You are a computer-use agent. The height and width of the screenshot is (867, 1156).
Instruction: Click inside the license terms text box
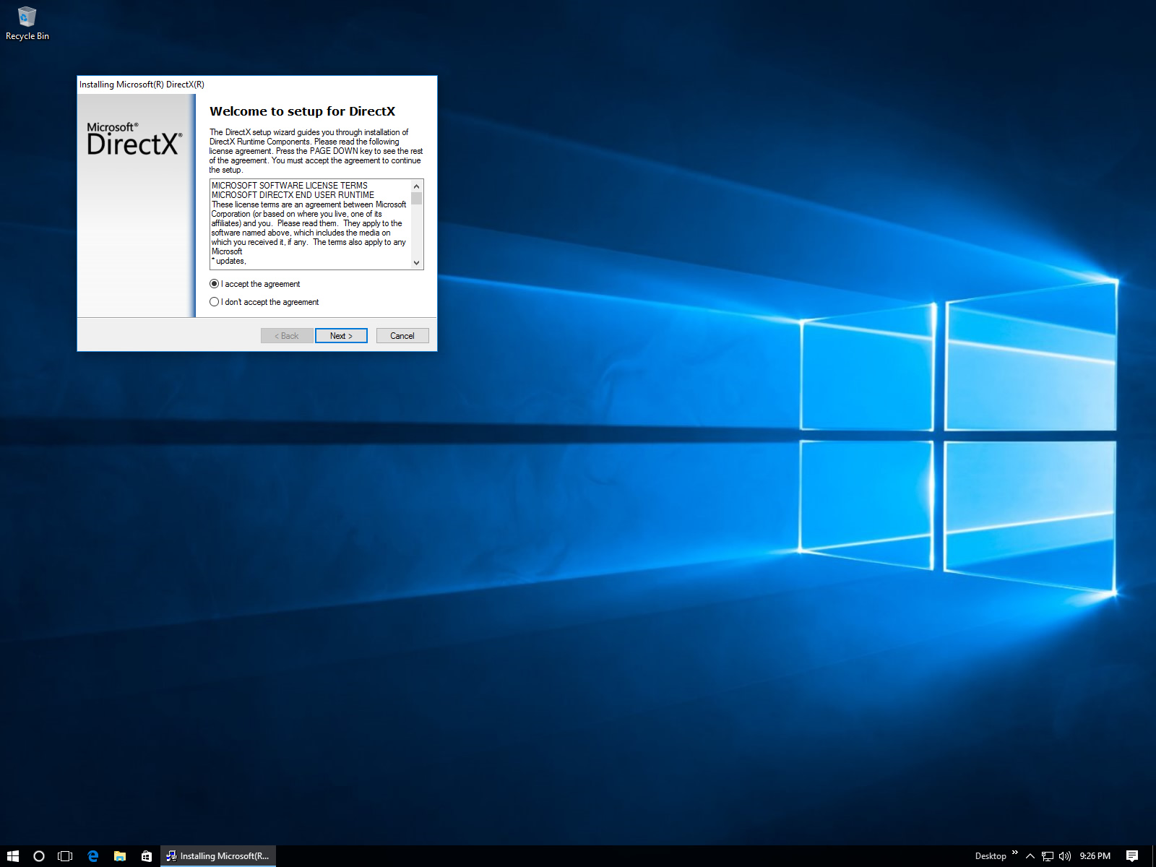(x=311, y=224)
